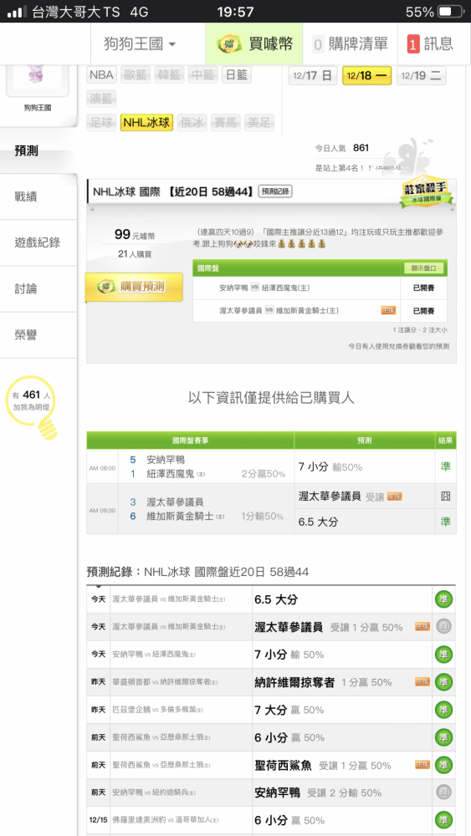The height and width of the screenshot is (836, 471).
Task: Select the 日籃 league filter
Action: (236, 74)
